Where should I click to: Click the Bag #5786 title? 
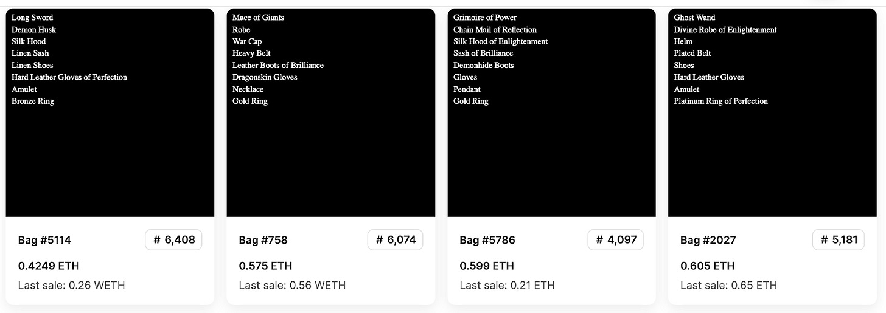[x=487, y=240]
